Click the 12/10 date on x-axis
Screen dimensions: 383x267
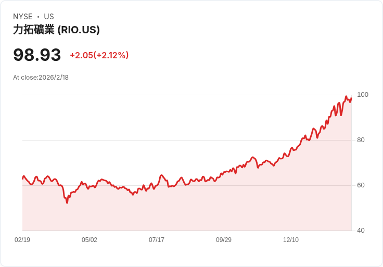pos(291,239)
